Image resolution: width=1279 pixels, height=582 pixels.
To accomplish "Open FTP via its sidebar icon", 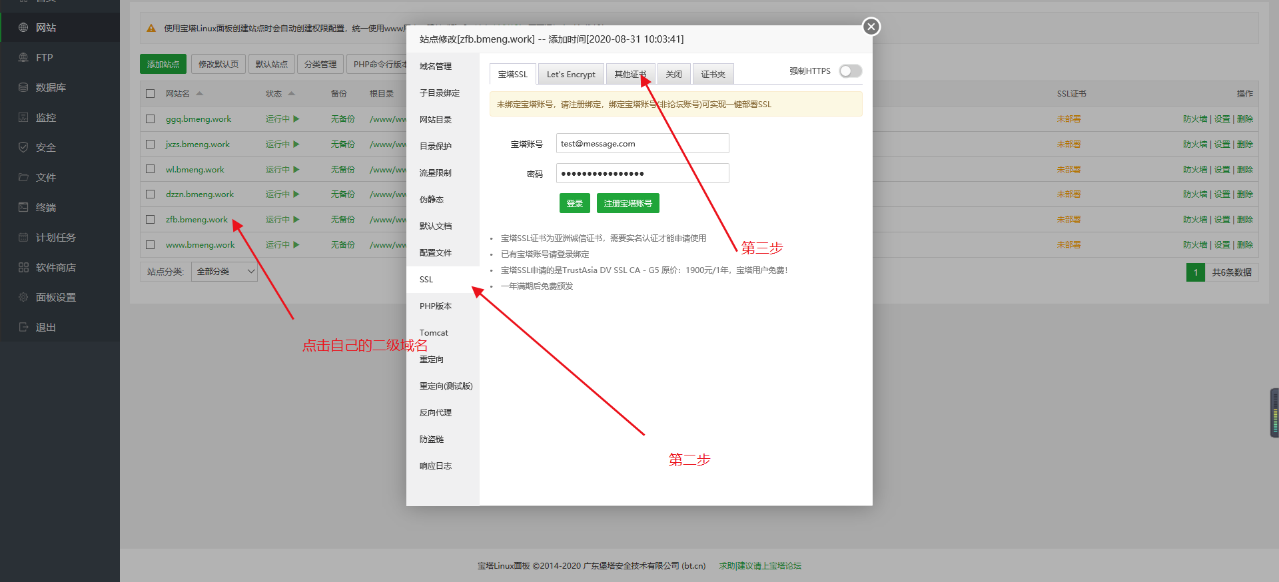I will pyautogui.click(x=23, y=58).
